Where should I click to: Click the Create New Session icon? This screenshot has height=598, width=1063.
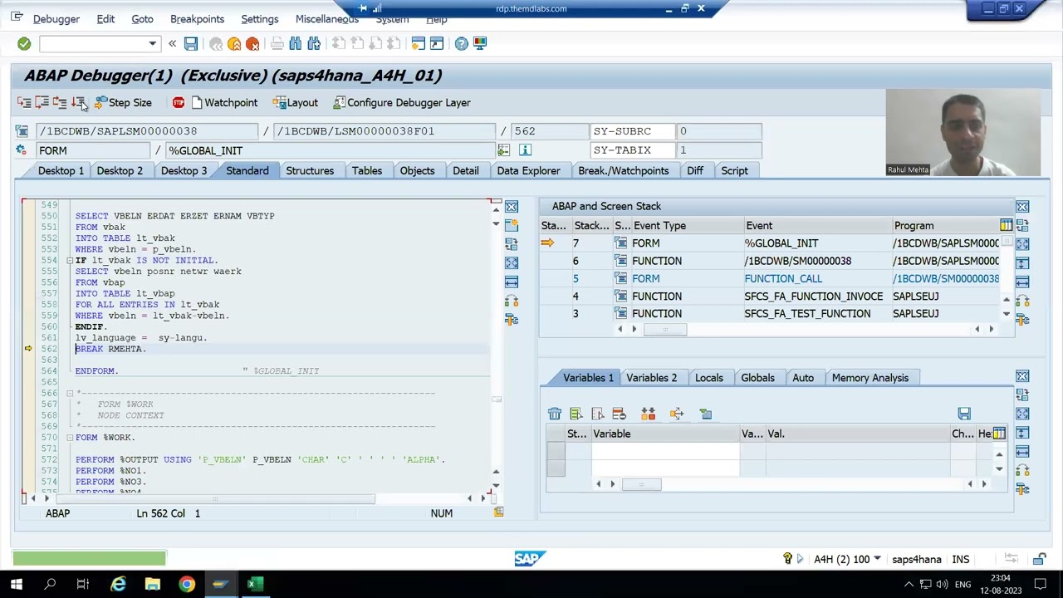[419, 43]
